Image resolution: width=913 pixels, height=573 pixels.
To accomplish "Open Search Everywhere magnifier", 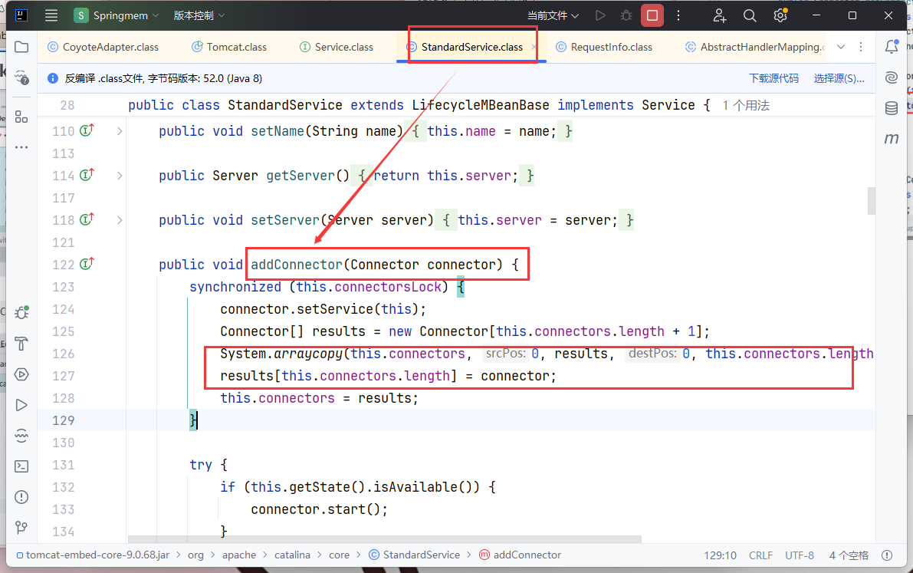I will (750, 15).
